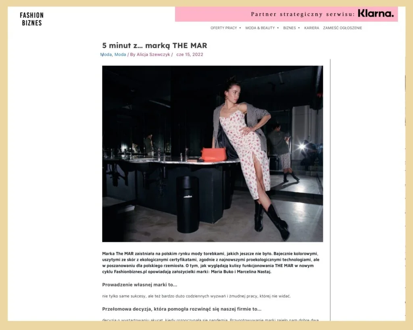Image resolution: width=413 pixels, height=330 pixels.
Task: Select the Biznes menu item
Action: tap(290, 28)
